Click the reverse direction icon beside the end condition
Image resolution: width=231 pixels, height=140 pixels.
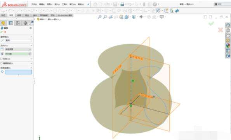click(x=2, y=49)
